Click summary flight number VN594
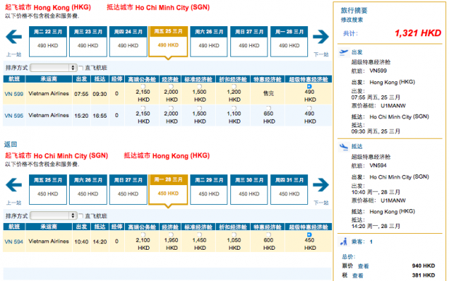 coord(378,166)
